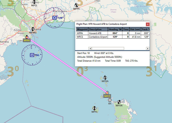Click the Heading °M column header
The image size is (172, 123).
pos(115,29)
